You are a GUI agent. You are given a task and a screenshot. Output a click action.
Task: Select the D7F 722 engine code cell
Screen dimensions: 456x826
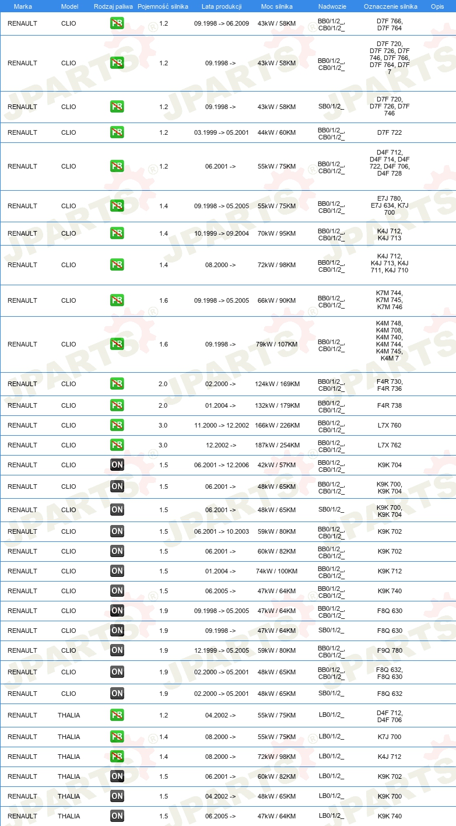pos(390,132)
